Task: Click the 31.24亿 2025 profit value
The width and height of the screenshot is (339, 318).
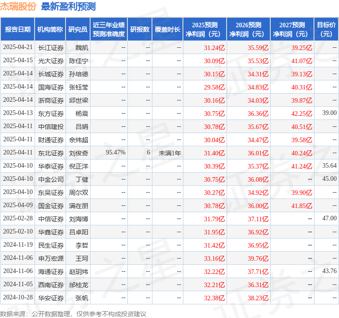Action: [x=214, y=48]
